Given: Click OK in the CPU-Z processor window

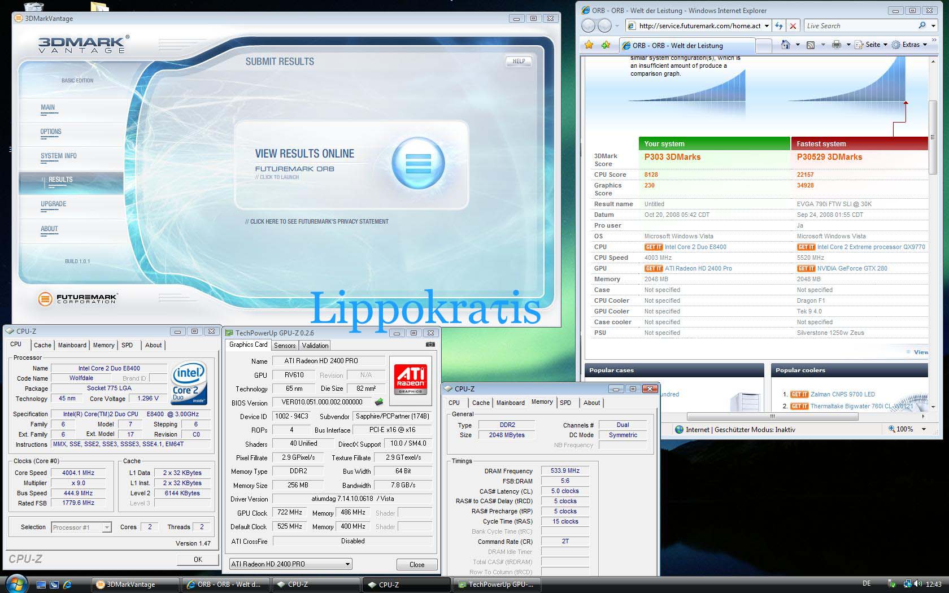Looking at the screenshot, I should click(198, 559).
